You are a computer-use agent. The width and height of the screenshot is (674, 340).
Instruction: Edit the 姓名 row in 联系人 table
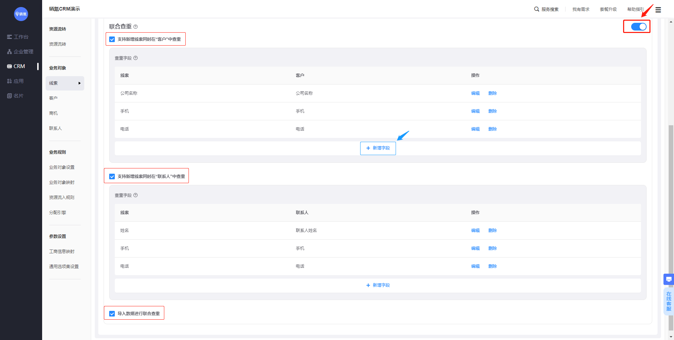(x=475, y=231)
